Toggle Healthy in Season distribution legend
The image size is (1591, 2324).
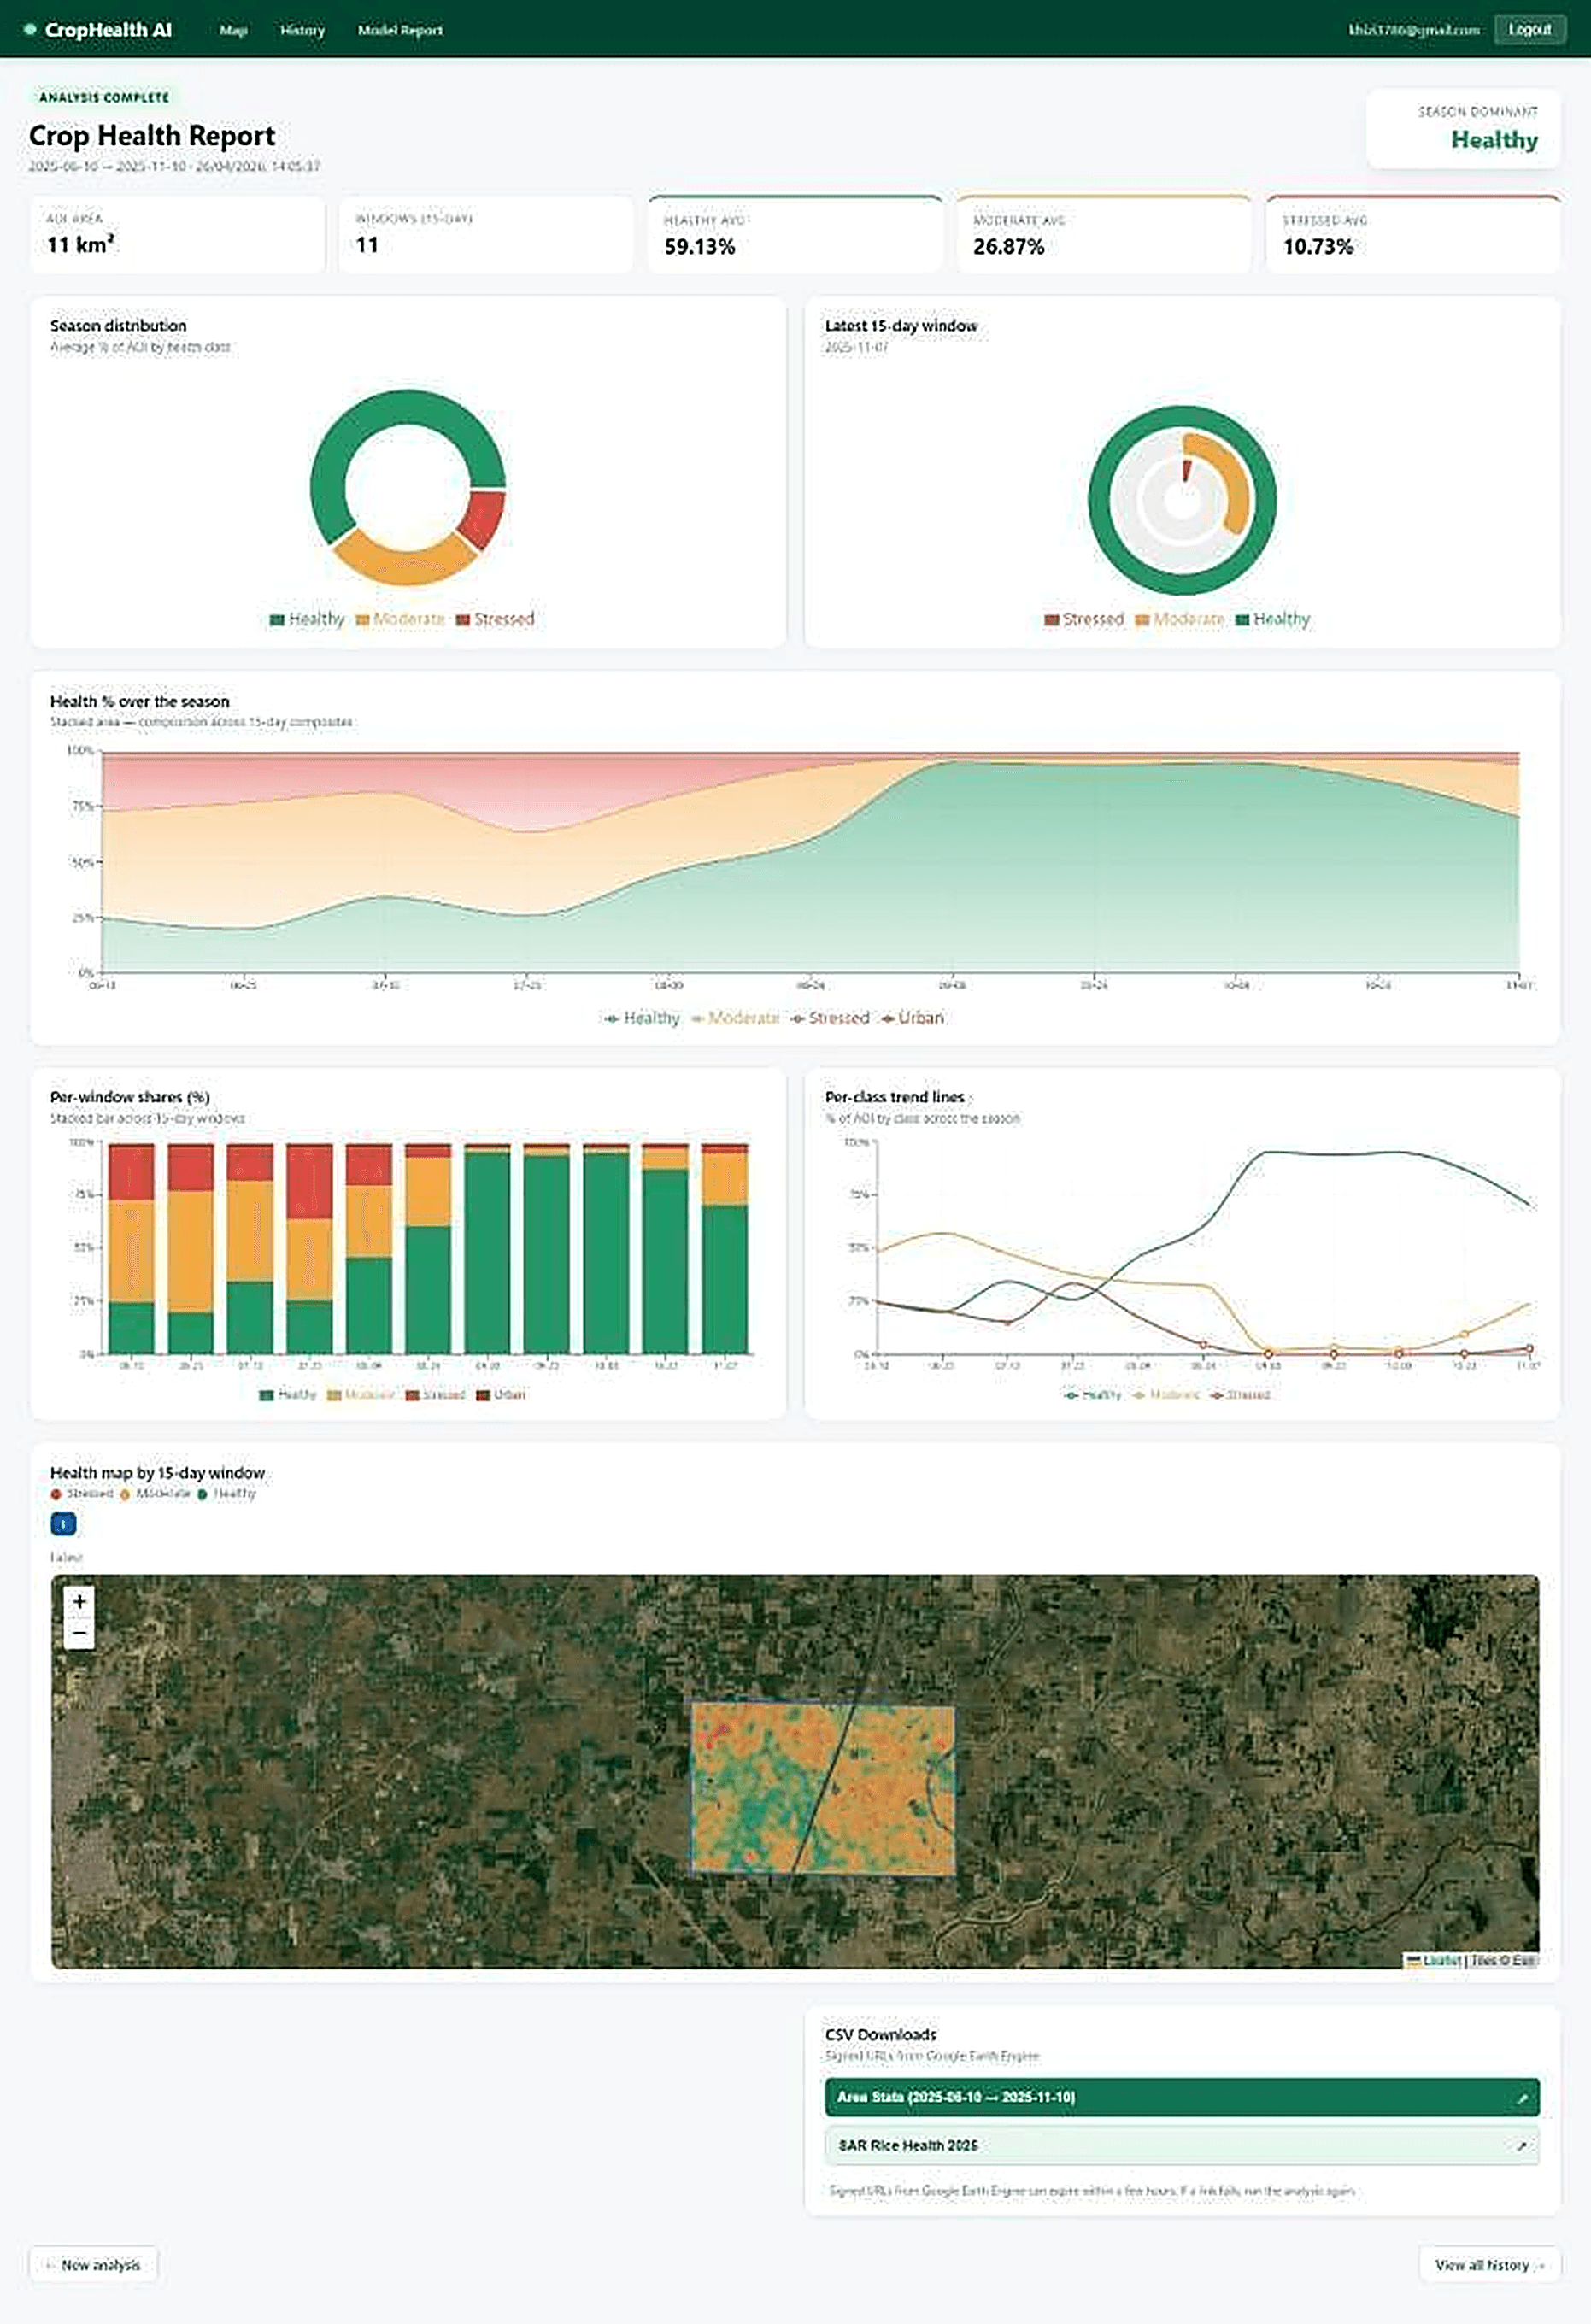coord(307,619)
